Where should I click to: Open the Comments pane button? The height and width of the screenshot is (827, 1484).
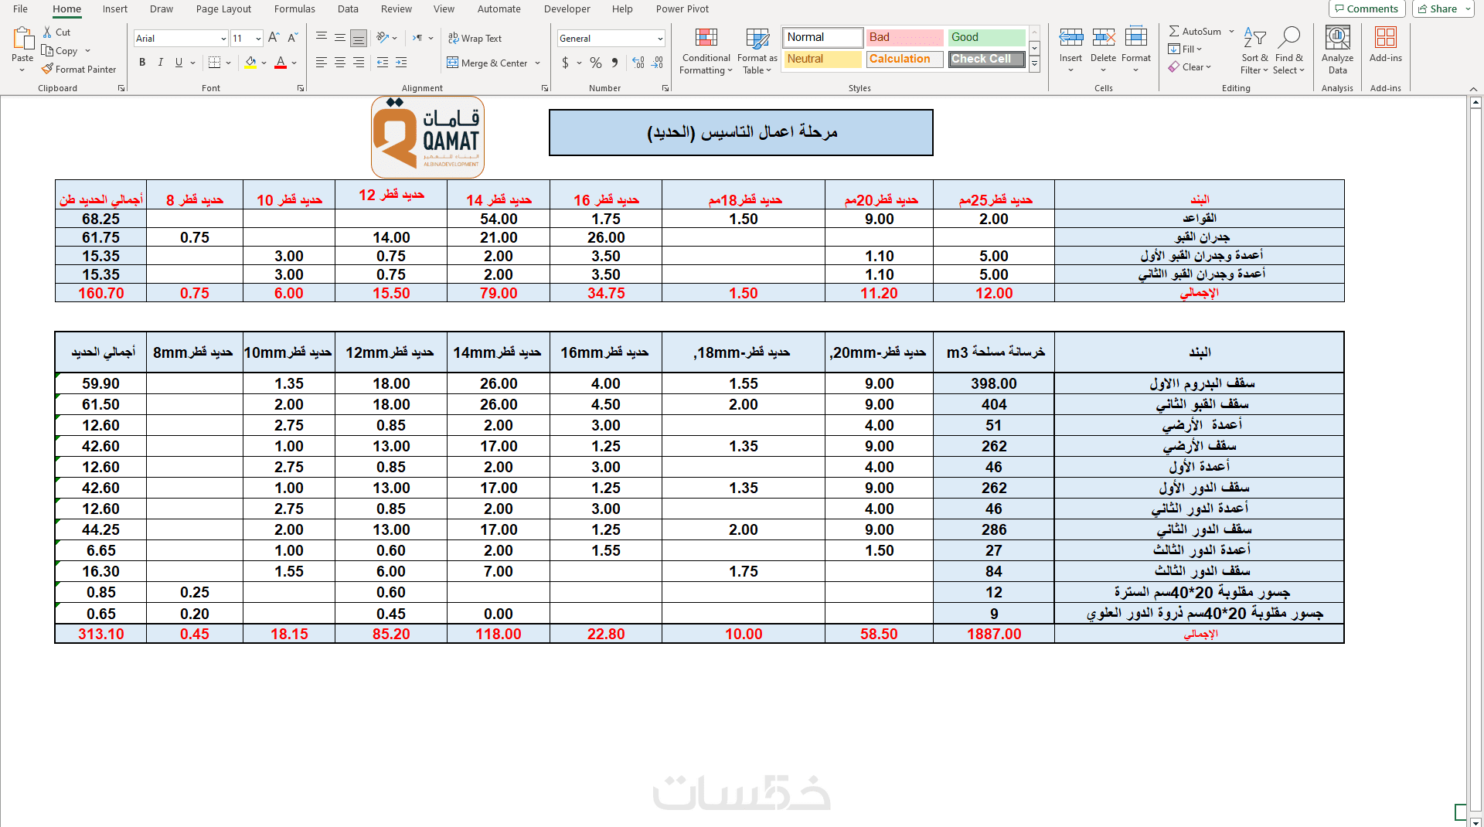1367,9
